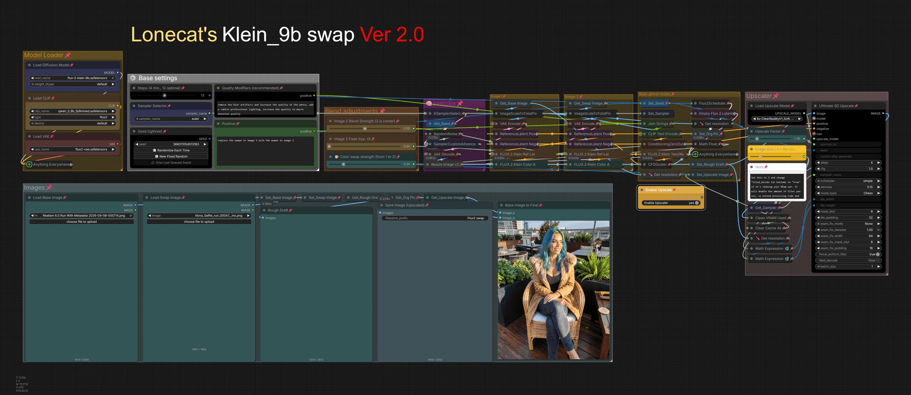Image resolution: width=911 pixels, height=395 pixels.
Task: Click the Image 2 Blend Strength slider
Action: pos(365,129)
